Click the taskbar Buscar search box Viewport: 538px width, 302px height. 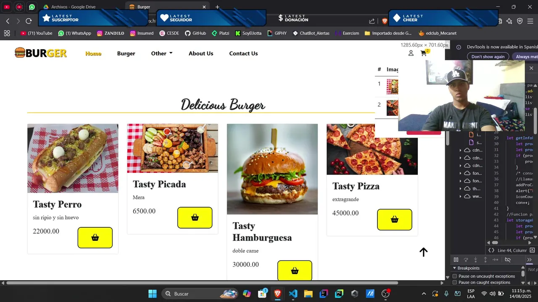pyautogui.click(x=200, y=294)
